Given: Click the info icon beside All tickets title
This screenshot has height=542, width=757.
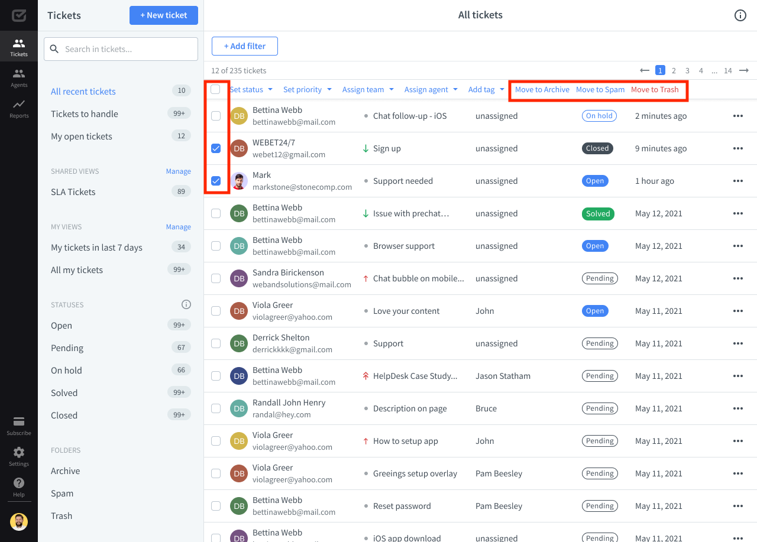Looking at the screenshot, I should click(x=740, y=15).
